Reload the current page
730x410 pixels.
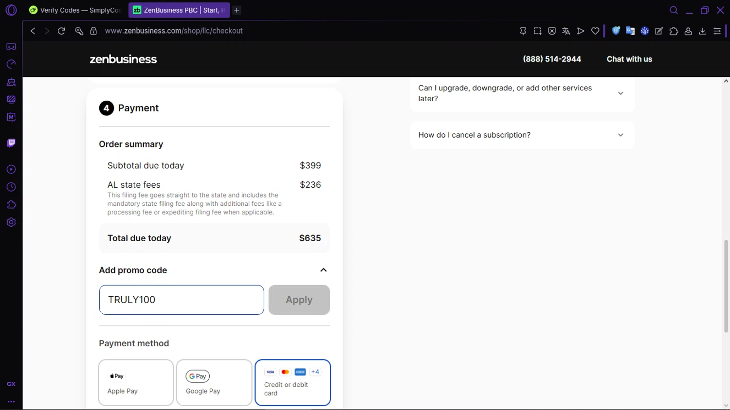[61, 31]
